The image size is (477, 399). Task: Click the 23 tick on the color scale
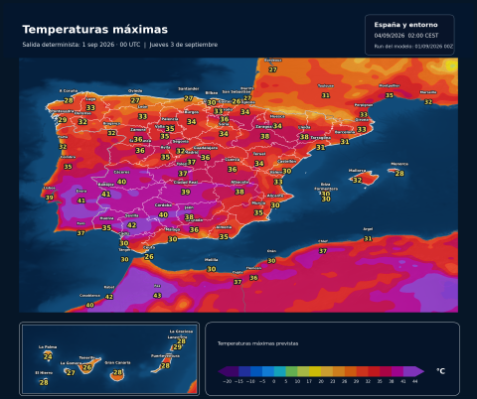333,381
